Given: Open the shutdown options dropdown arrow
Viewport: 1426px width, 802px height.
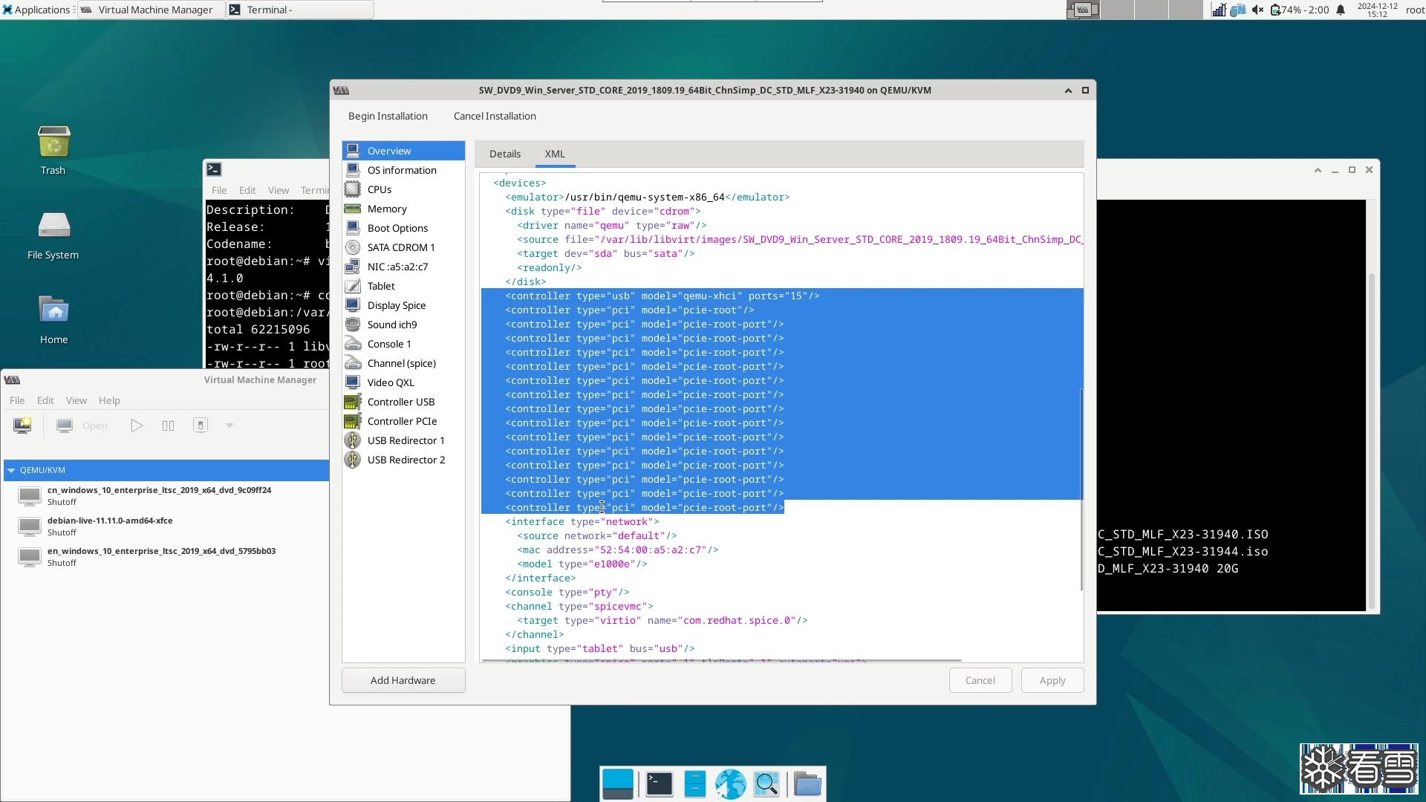Looking at the screenshot, I should [x=229, y=426].
